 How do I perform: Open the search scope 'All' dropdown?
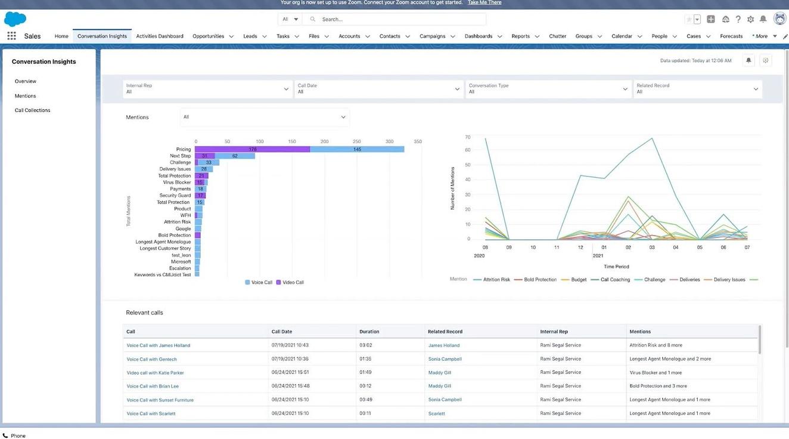tap(291, 19)
